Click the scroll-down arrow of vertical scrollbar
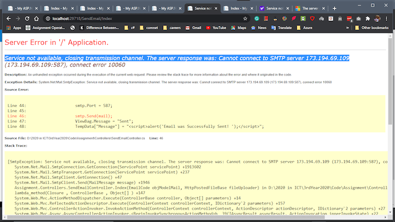This screenshot has width=395, height=222. click(x=390, y=212)
